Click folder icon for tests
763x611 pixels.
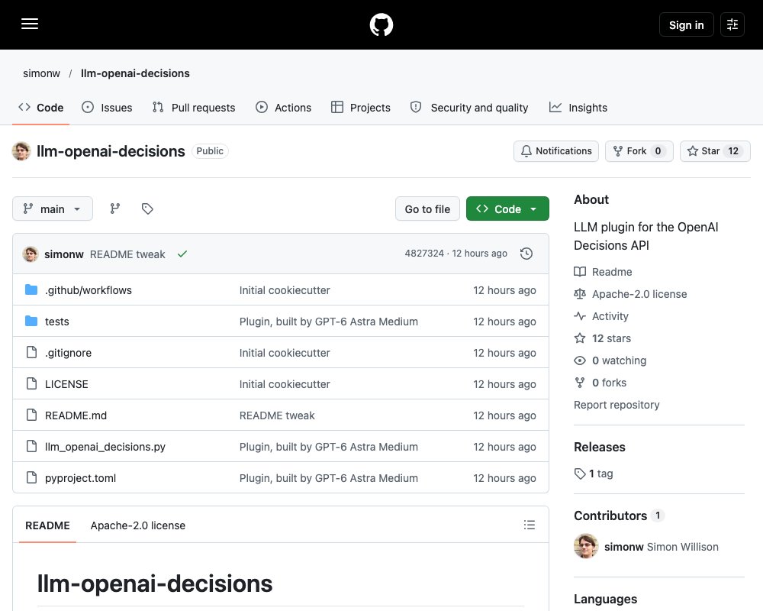pos(31,321)
